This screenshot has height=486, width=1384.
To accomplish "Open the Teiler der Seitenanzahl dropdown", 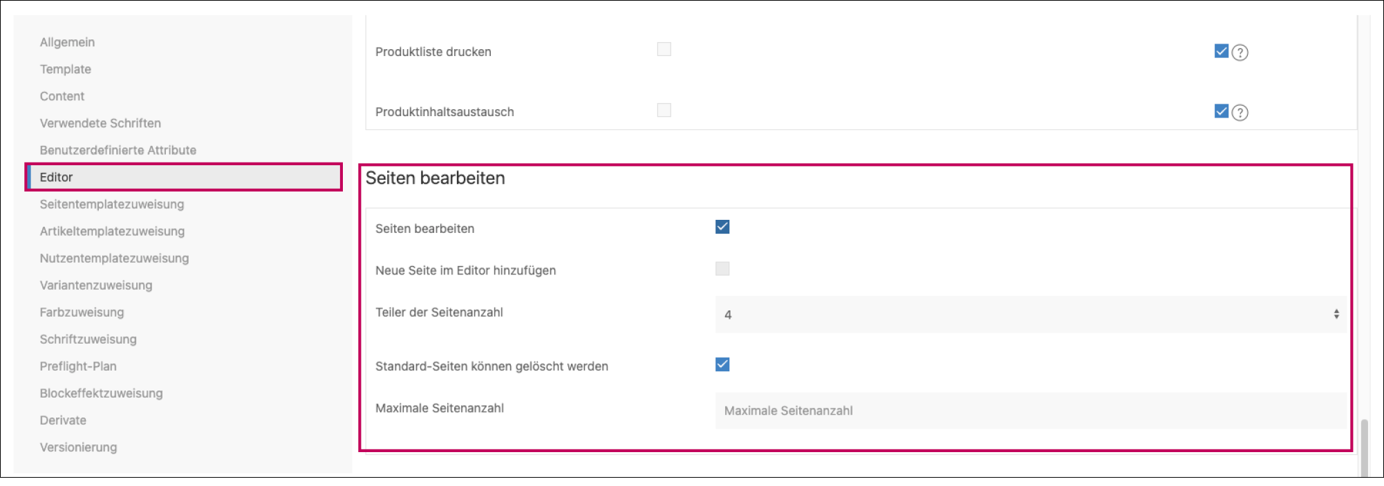I will coord(1030,315).
